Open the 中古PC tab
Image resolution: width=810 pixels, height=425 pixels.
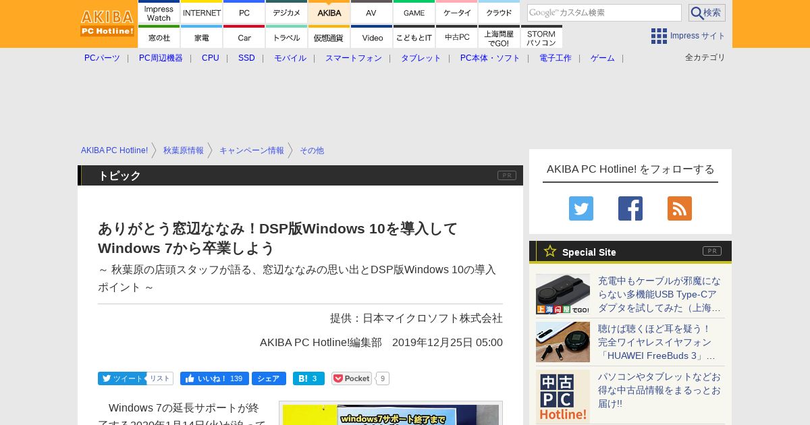[x=457, y=36]
